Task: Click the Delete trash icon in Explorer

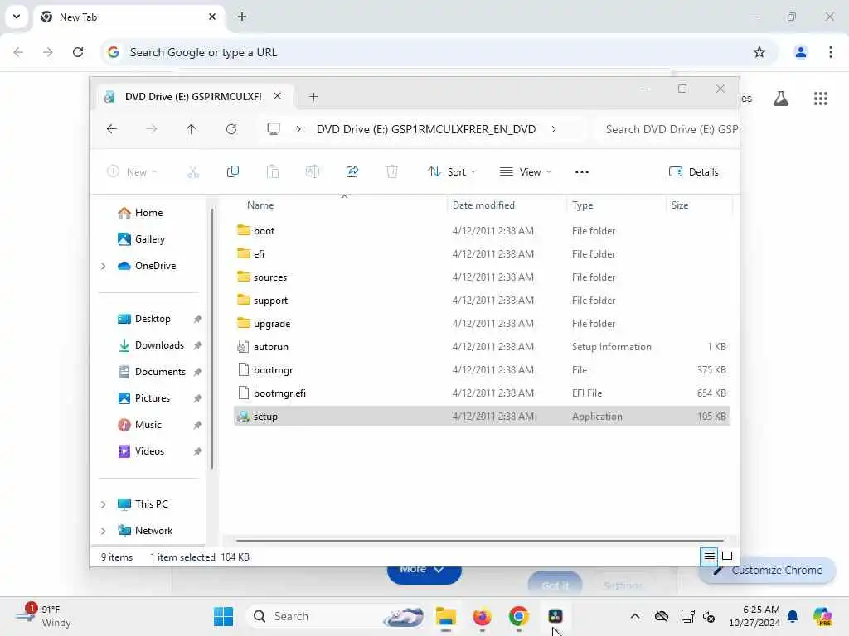Action: tap(392, 172)
